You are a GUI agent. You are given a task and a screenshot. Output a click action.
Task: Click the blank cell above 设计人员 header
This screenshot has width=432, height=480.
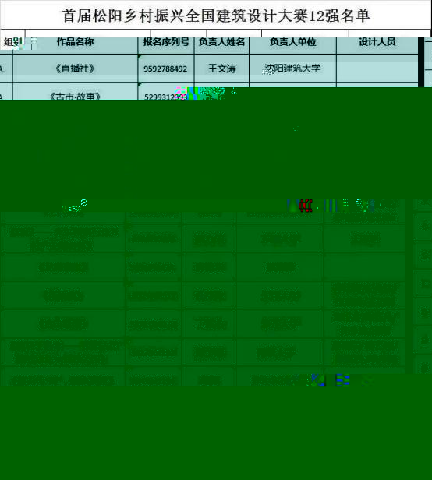(x=389, y=34)
